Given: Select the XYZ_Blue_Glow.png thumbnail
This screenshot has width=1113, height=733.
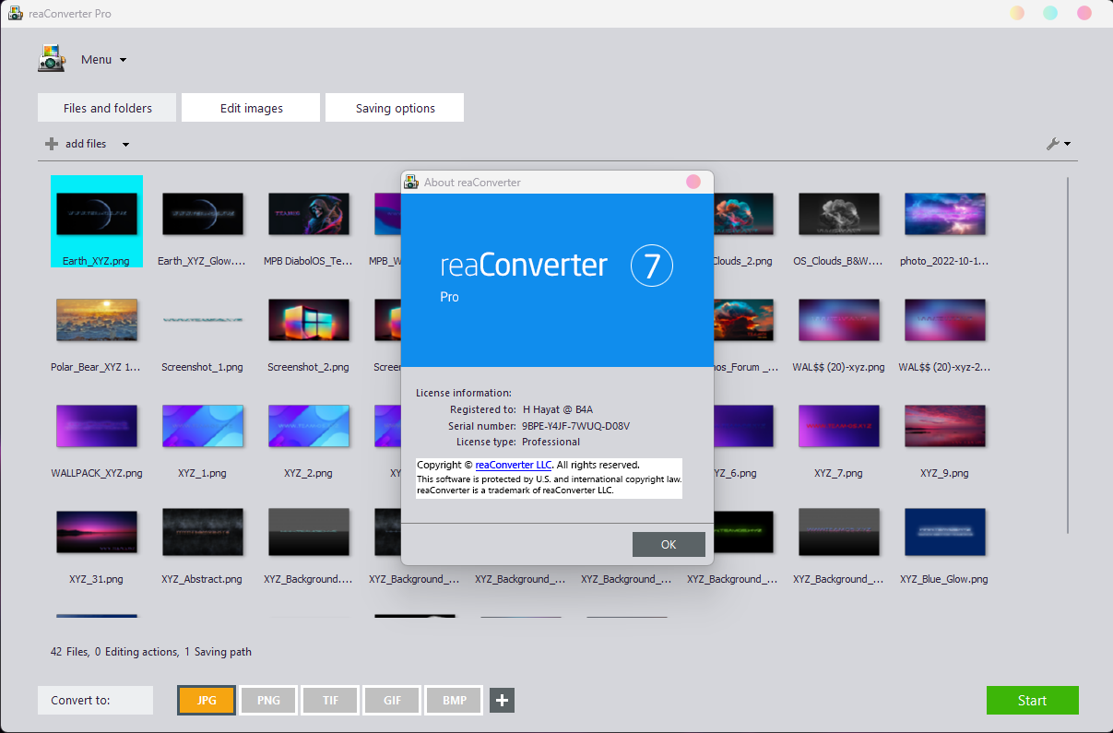Looking at the screenshot, I should tap(945, 532).
